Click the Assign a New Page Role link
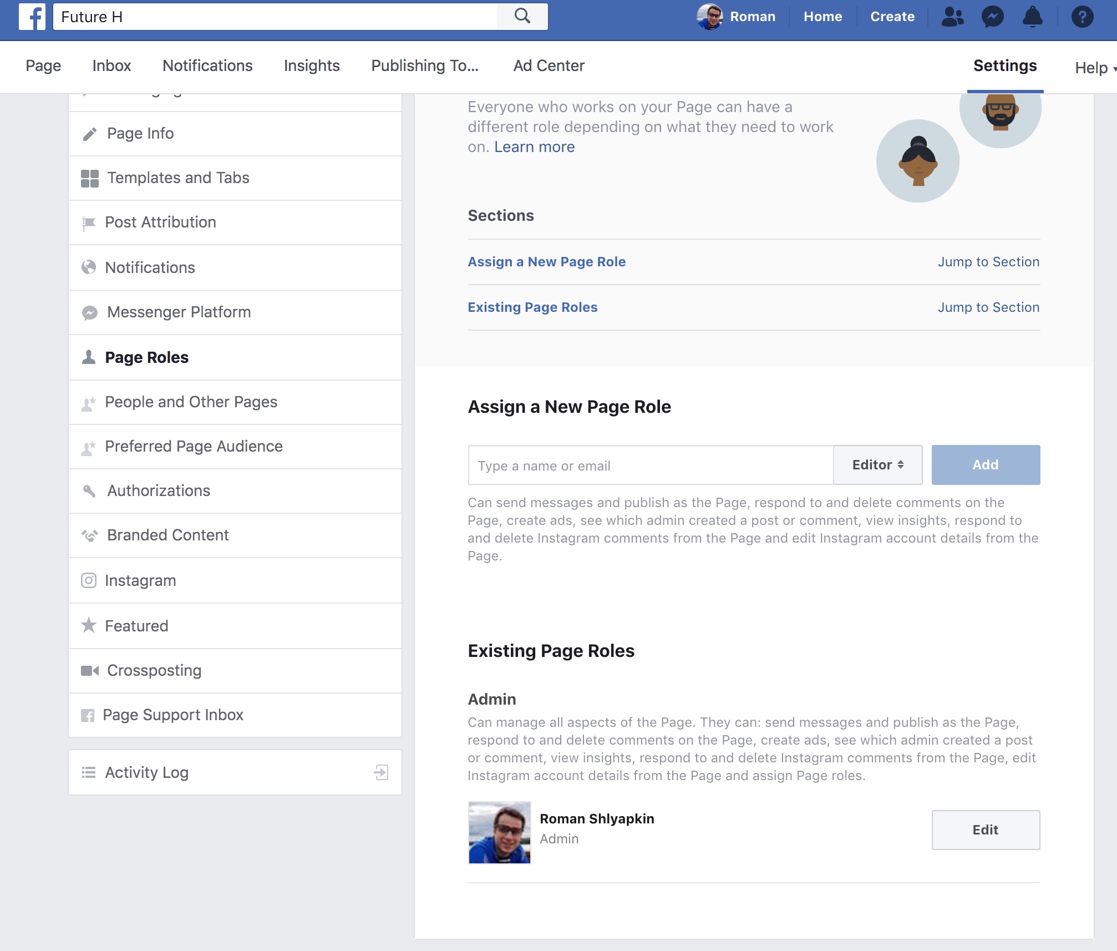Screen dimensions: 1117x951 [x=546, y=262]
